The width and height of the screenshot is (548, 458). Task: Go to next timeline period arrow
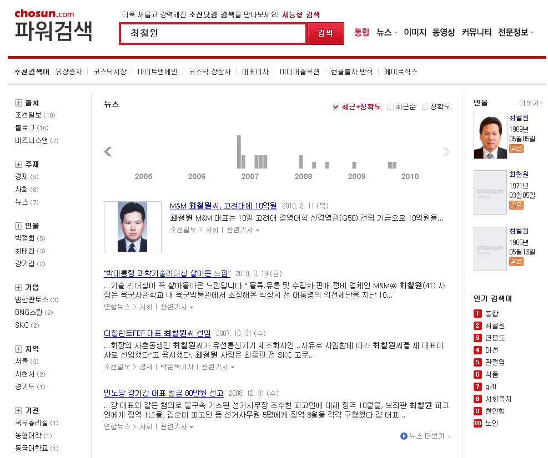coord(446,151)
